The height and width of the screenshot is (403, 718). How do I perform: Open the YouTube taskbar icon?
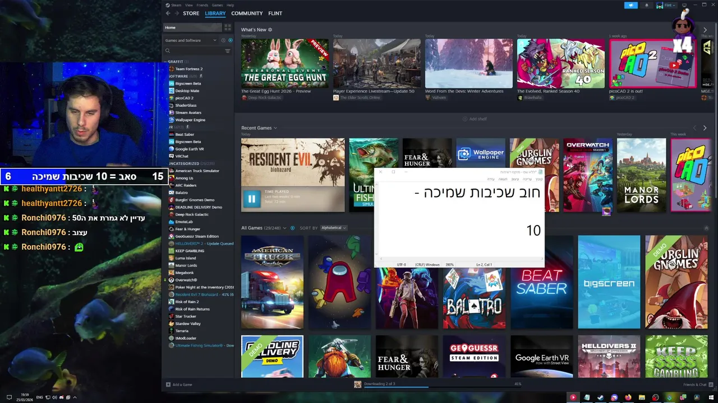coord(573,397)
